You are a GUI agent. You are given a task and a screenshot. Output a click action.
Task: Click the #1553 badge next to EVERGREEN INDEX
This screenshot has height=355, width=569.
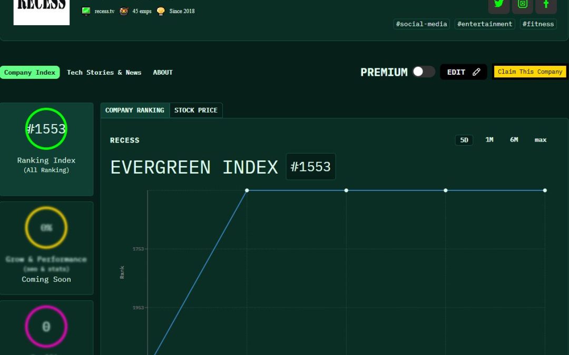click(311, 167)
